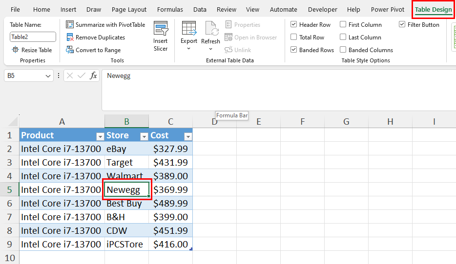Click Resize Table
This screenshot has height=264, width=456.
tap(32, 50)
